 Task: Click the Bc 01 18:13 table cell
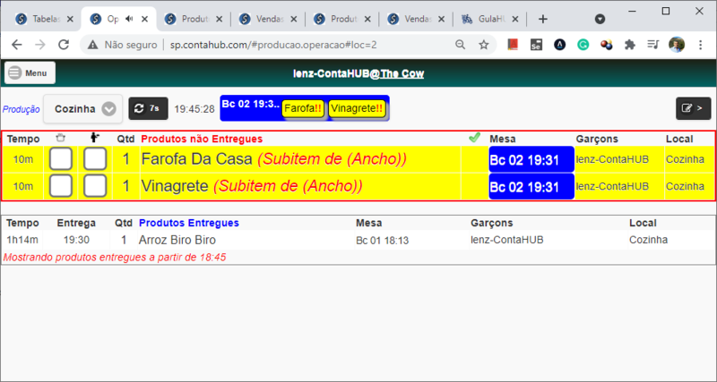tap(383, 241)
